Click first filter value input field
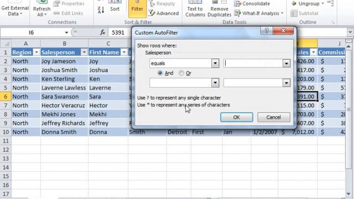This screenshot has width=354, height=199. pyautogui.click(x=253, y=64)
